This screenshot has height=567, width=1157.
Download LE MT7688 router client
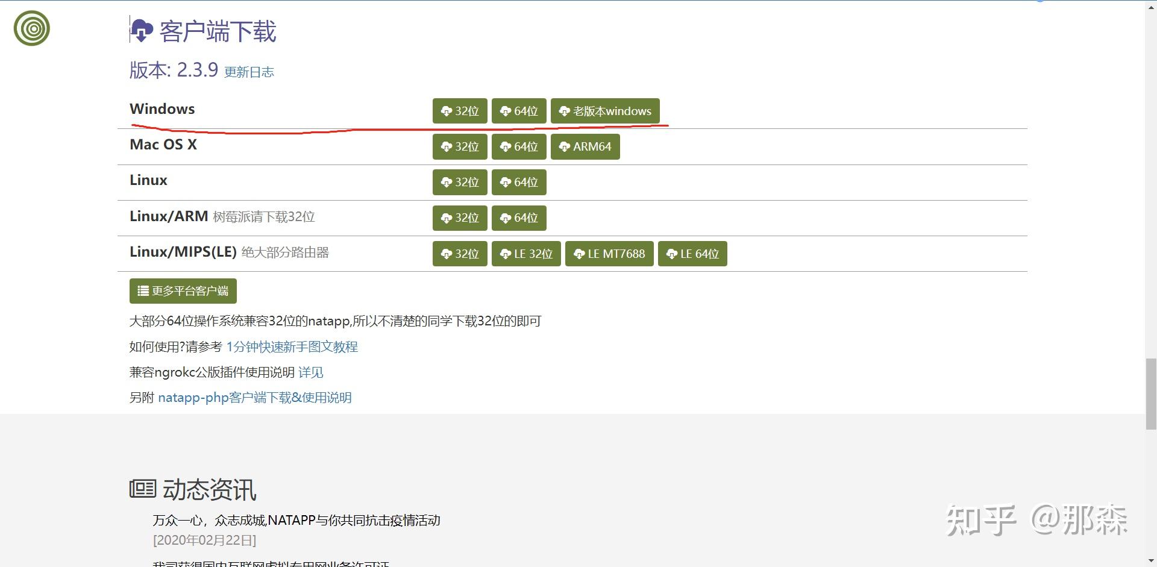click(609, 254)
